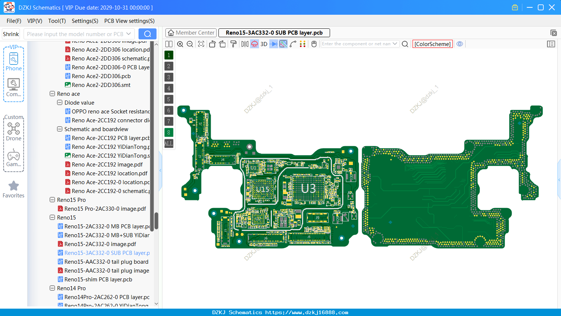Click the Shrink button
561x316 pixels.
coord(11,34)
